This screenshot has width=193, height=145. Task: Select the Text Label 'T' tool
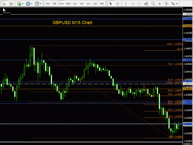point(166,4)
